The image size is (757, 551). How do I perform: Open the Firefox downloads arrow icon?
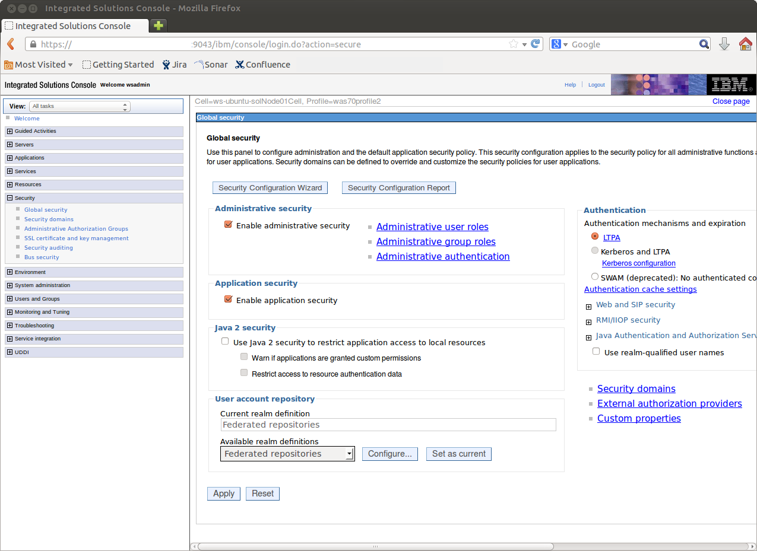724,44
